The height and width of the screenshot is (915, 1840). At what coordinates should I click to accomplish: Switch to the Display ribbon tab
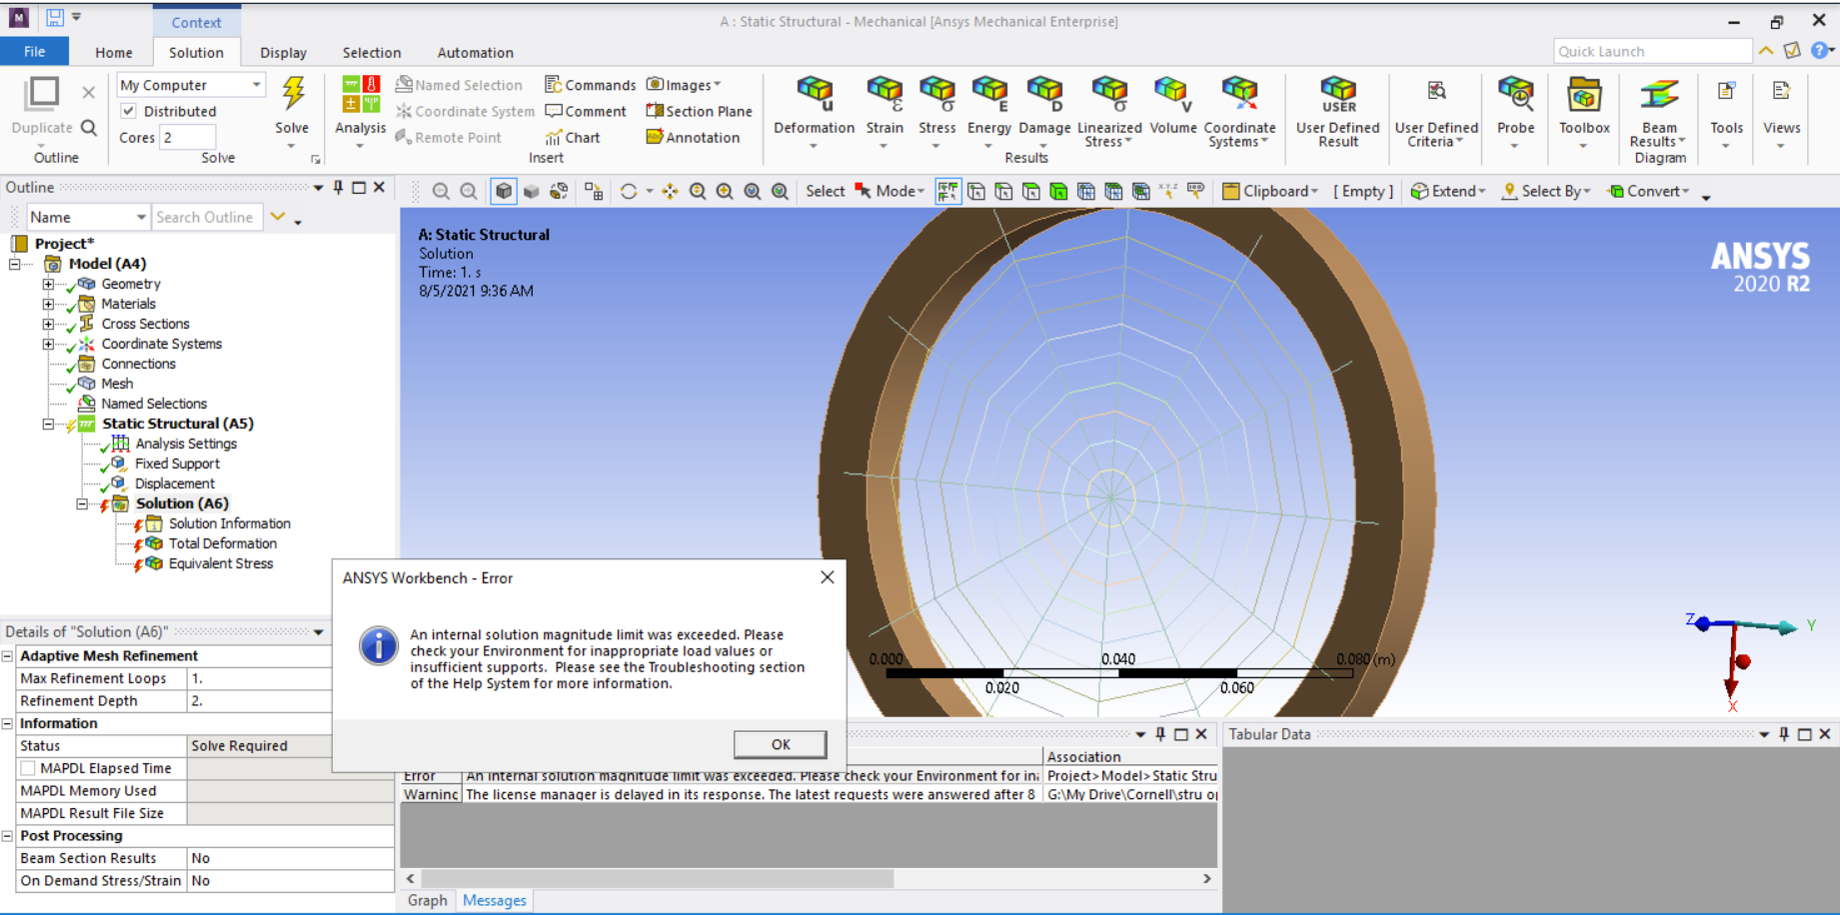(283, 52)
